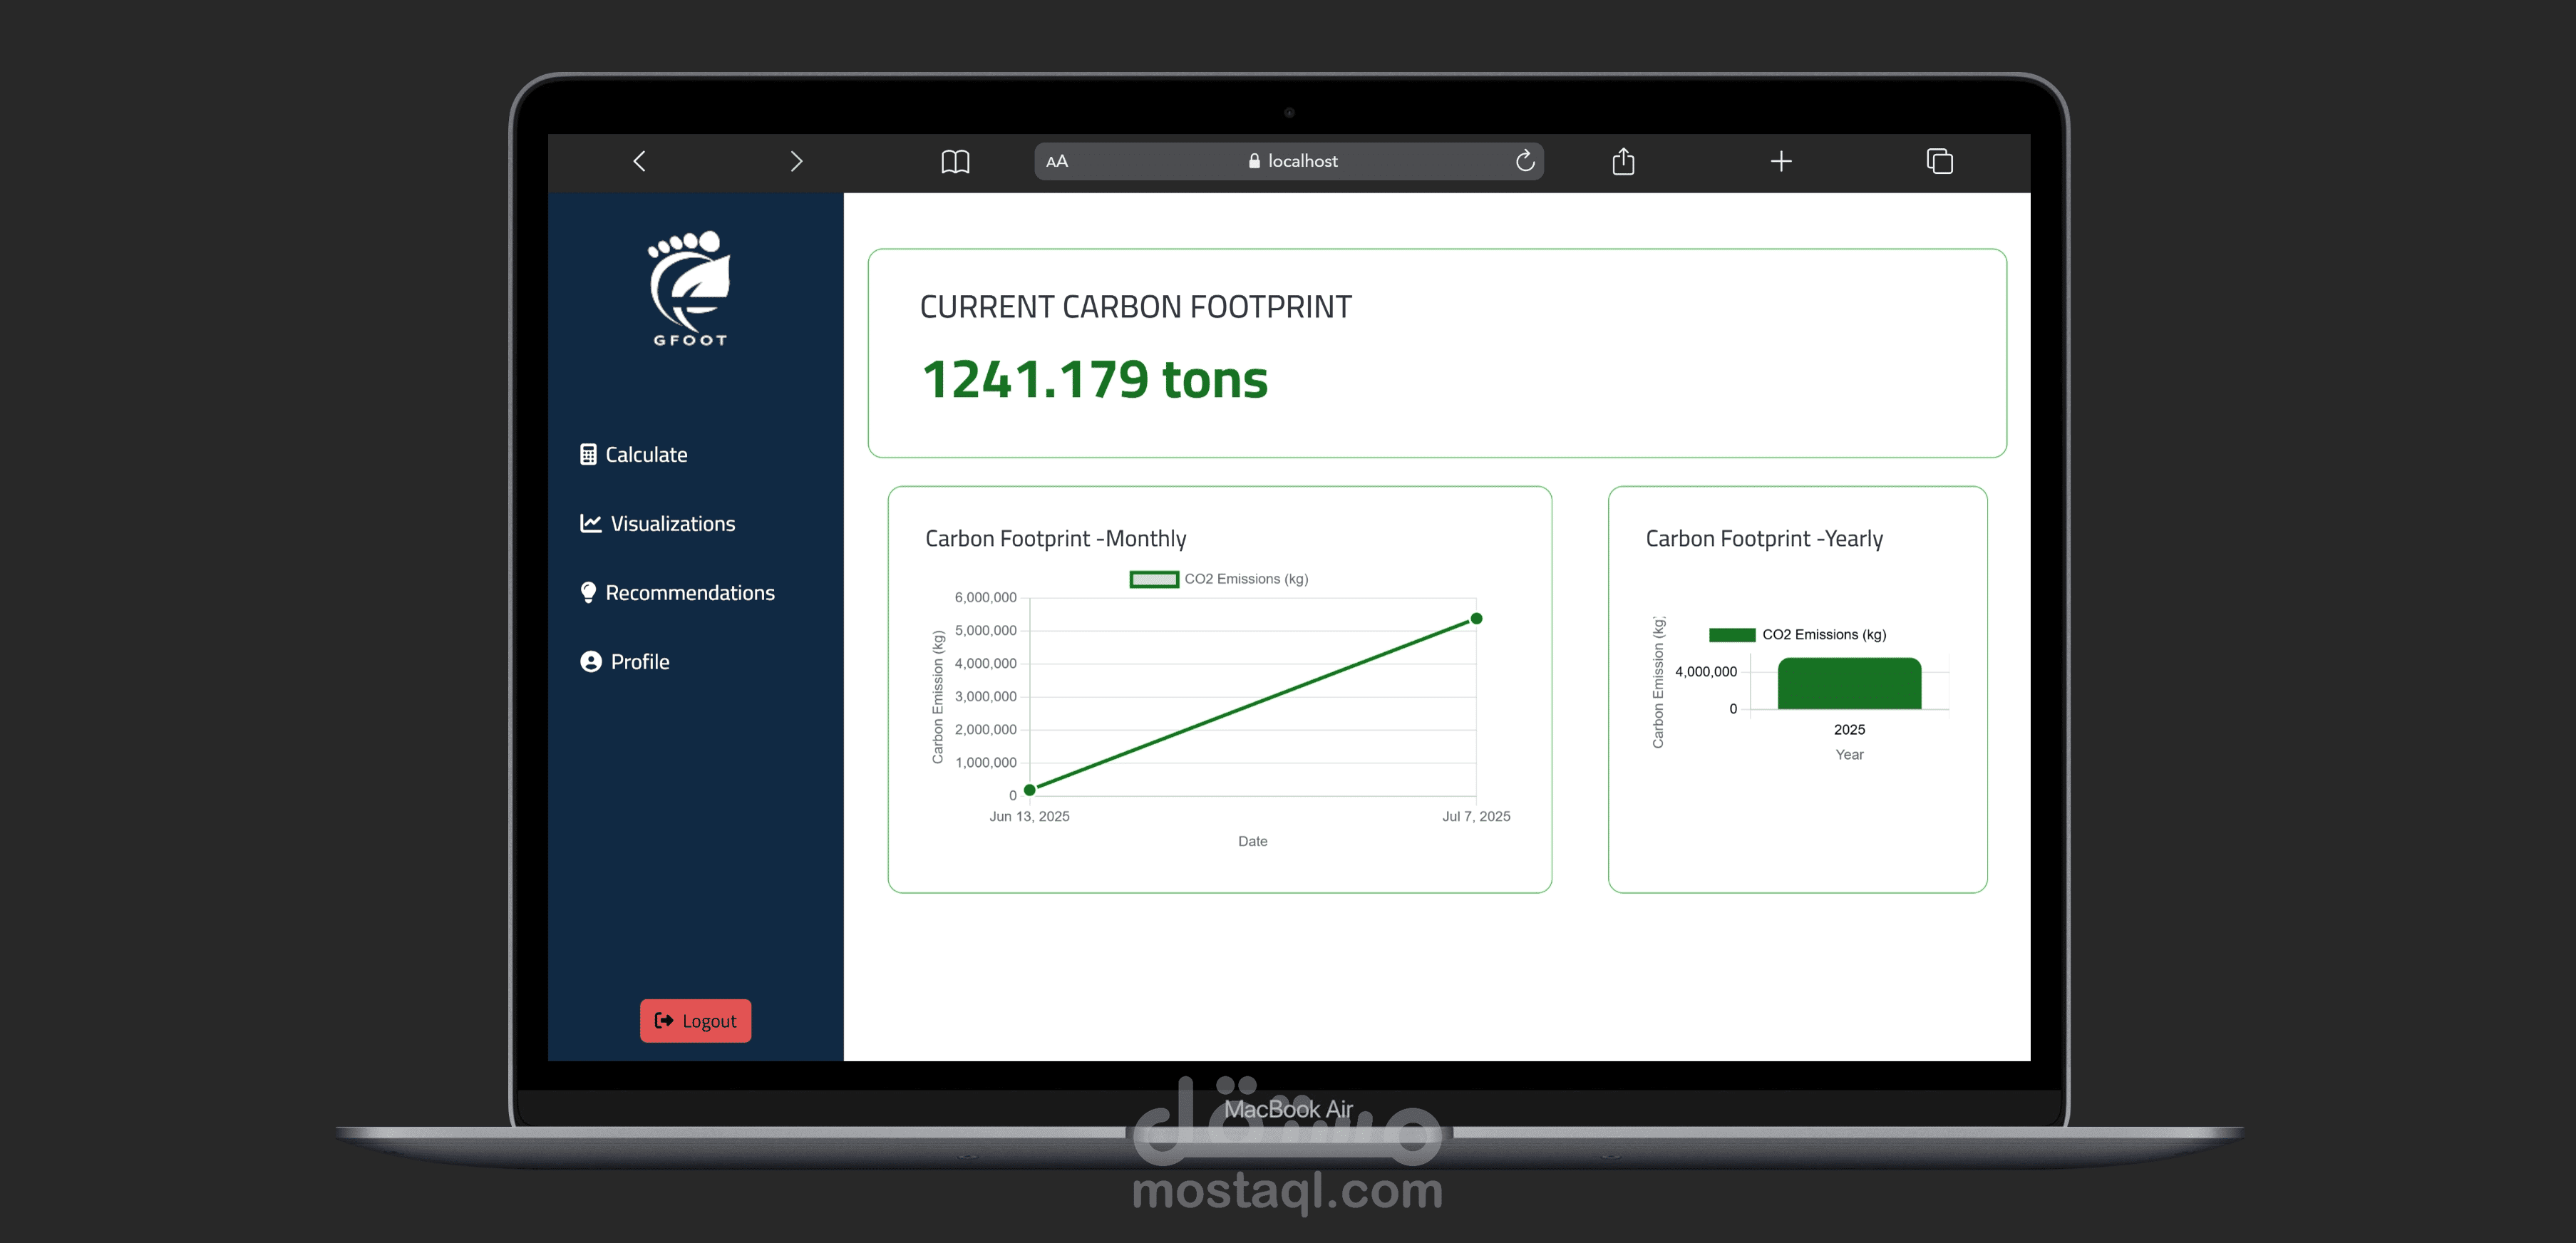Click the reload page icon

[x=1524, y=161]
